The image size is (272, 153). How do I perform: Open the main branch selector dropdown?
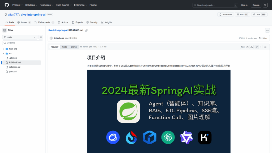click(x=20, y=37)
